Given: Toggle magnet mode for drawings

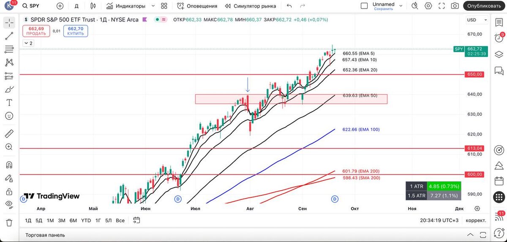Looking at the screenshot, I should [x=9, y=165].
